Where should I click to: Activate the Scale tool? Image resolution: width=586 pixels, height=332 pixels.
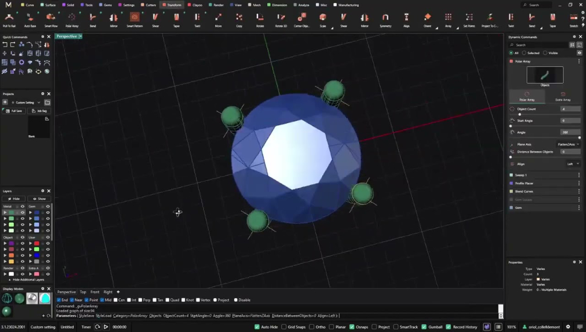click(323, 20)
